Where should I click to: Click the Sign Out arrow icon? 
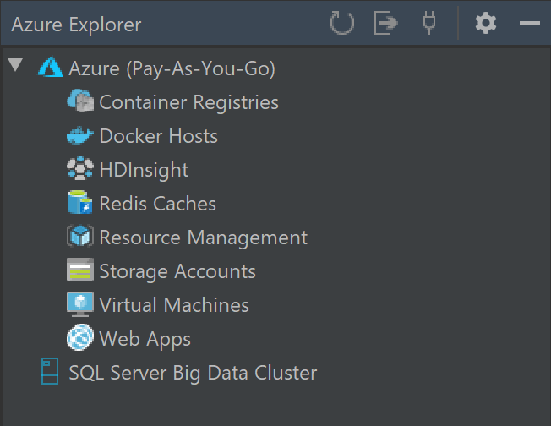[x=386, y=23]
